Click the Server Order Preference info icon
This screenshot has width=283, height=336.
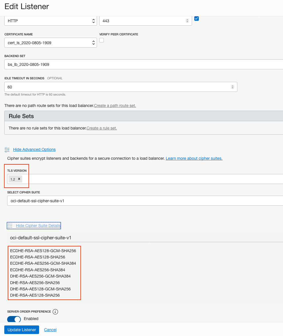click(x=55, y=312)
